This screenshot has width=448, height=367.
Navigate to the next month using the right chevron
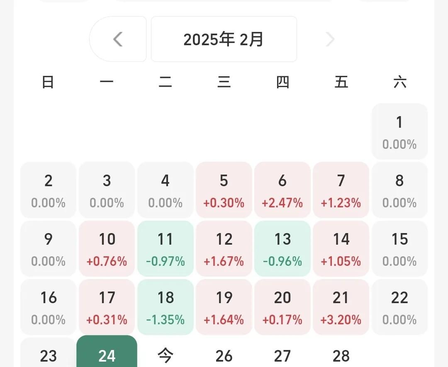click(x=330, y=39)
